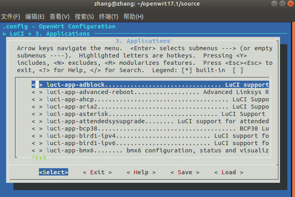This screenshot has height=197, width=295.
Task: Open the 帮助(H) menu
Action: [134, 17]
